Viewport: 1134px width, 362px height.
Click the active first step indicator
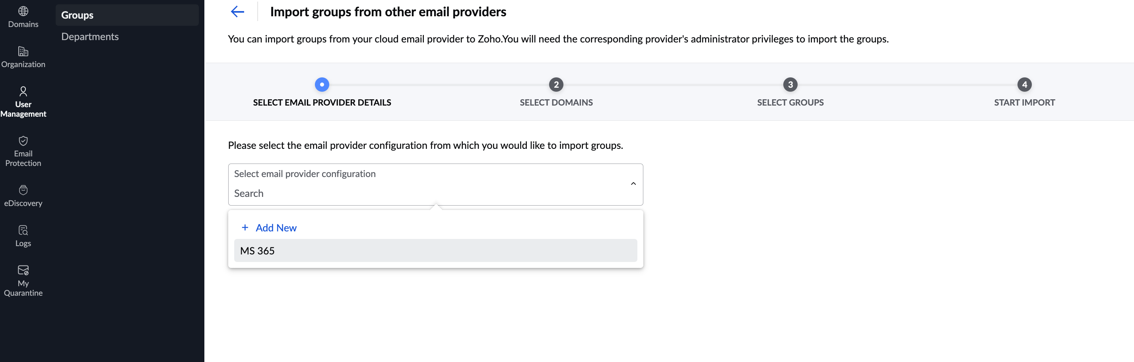[322, 85]
